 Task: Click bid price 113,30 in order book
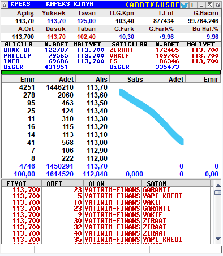click(x=97, y=119)
